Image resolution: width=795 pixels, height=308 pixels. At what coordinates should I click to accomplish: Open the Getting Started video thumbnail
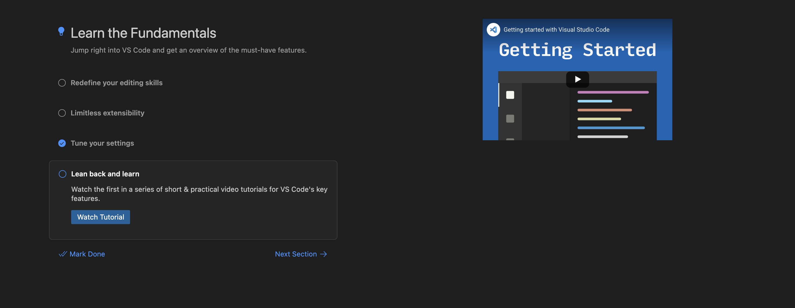pyautogui.click(x=577, y=79)
